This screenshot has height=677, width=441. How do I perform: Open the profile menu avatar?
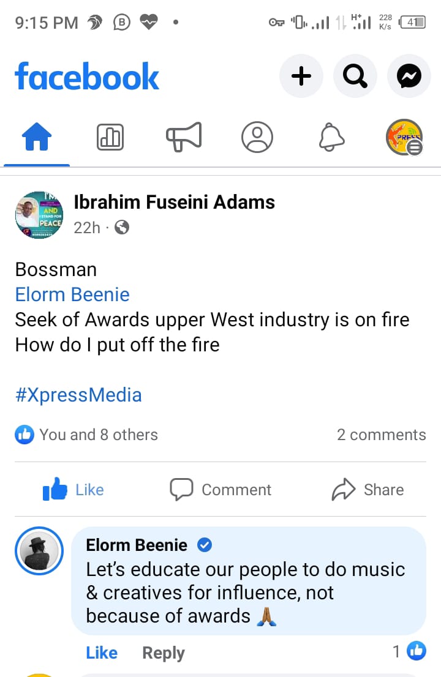click(x=404, y=137)
